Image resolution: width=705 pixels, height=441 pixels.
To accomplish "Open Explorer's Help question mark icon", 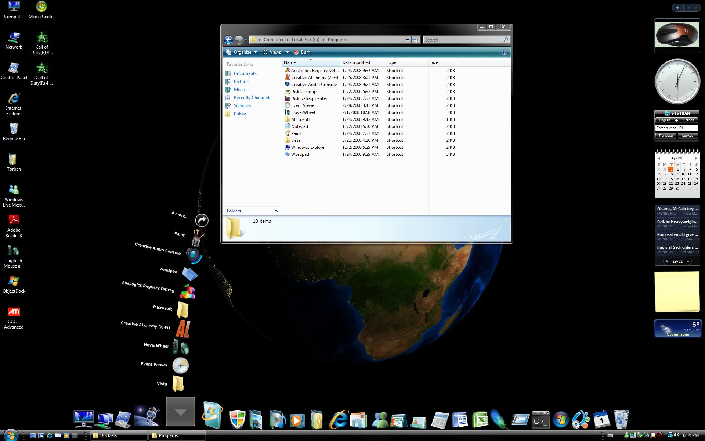I will click(x=505, y=52).
